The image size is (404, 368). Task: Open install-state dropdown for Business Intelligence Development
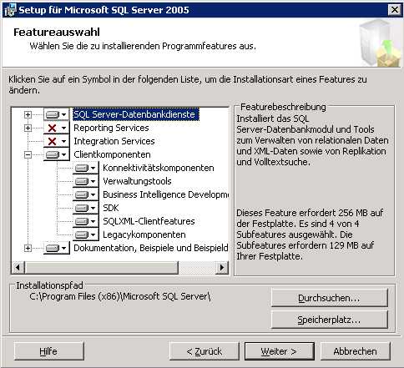85,194
